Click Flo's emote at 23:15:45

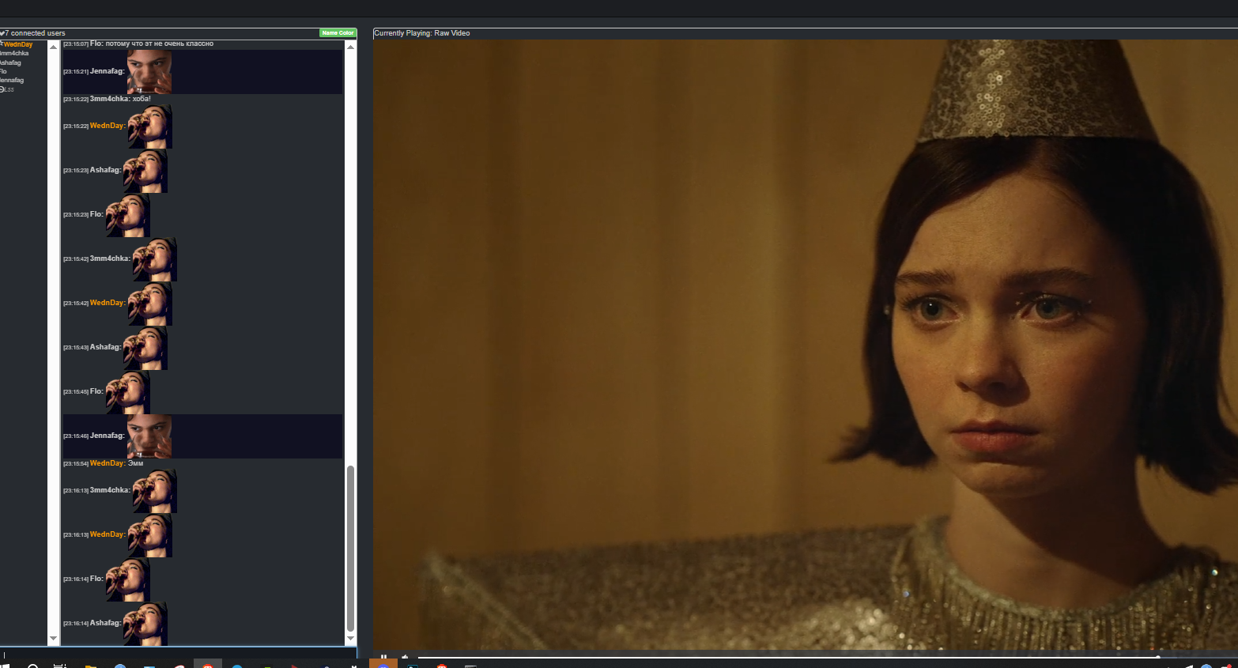coord(128,392)
